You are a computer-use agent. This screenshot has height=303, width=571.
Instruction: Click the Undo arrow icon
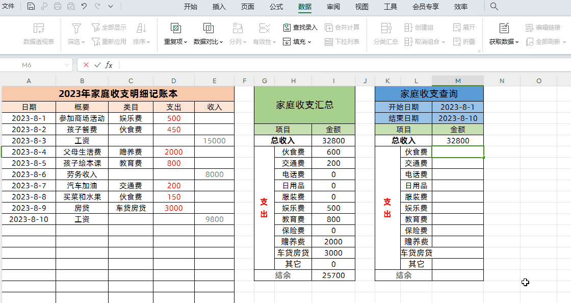click(84, 6)
